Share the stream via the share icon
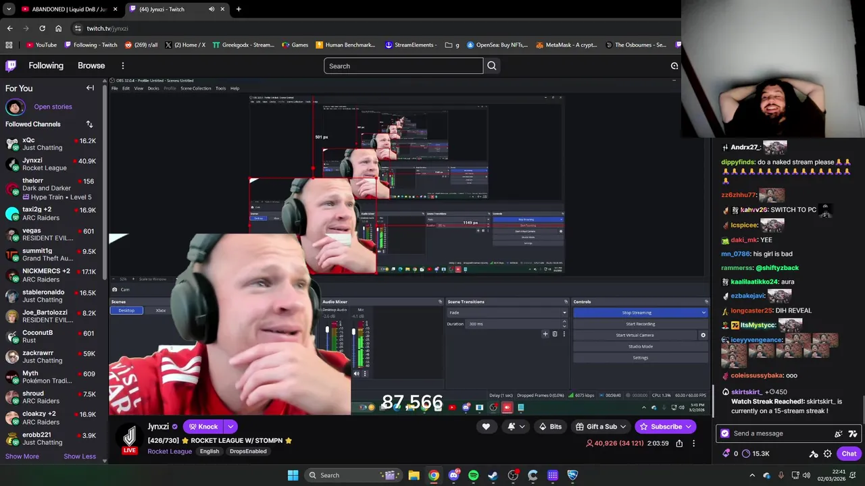This screenshot has width=865, height=486. tap(679, 443)
